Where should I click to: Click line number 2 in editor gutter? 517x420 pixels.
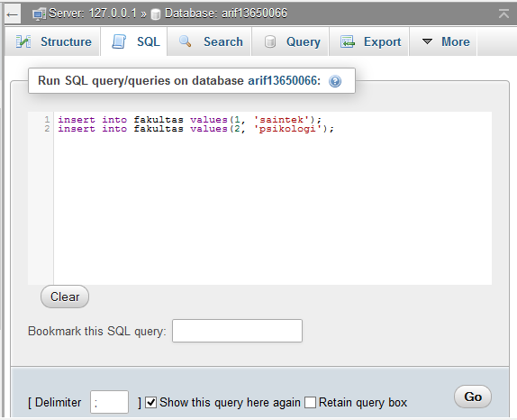[x=47, y=128]
